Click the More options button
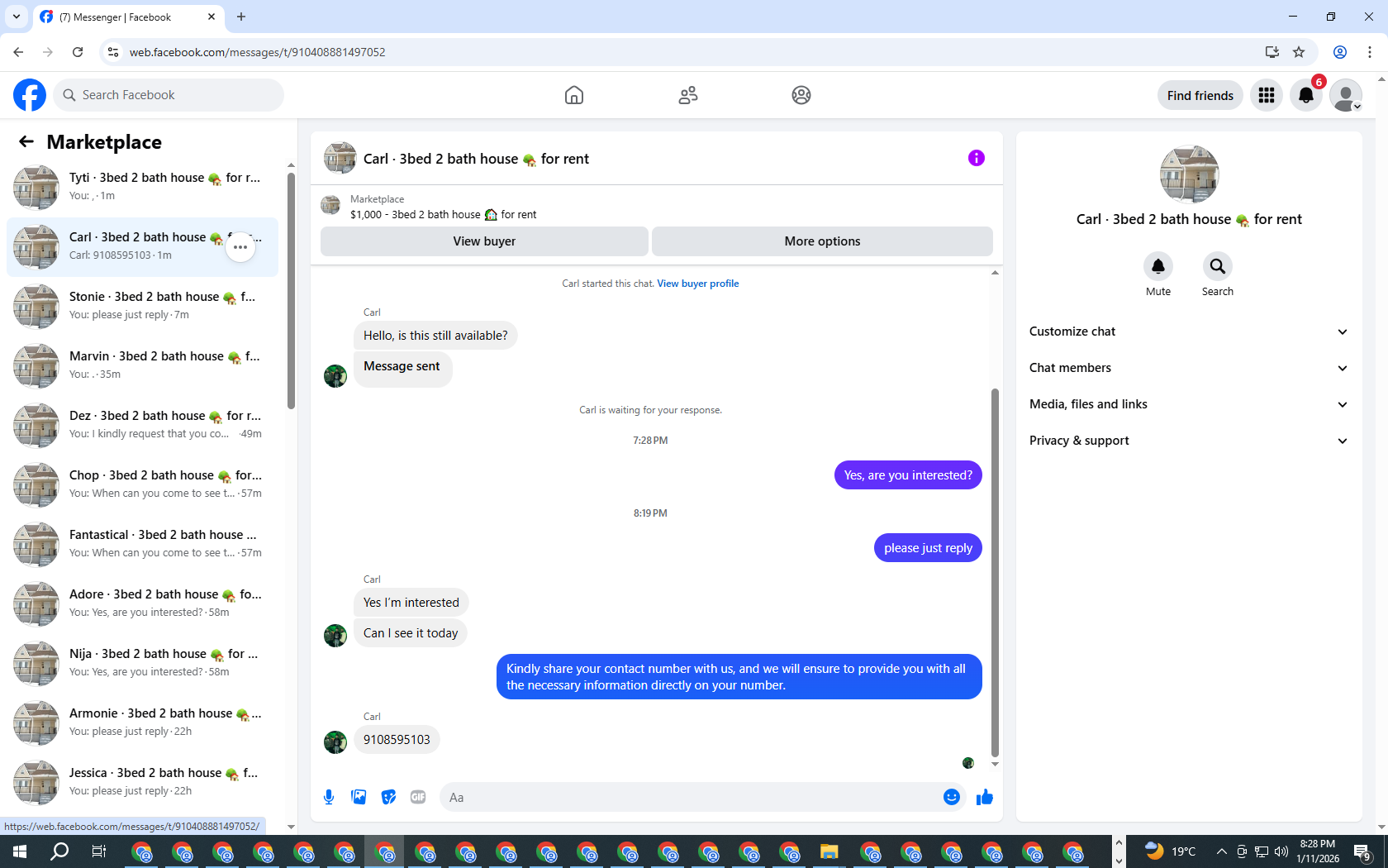 (x=822, y=241)
